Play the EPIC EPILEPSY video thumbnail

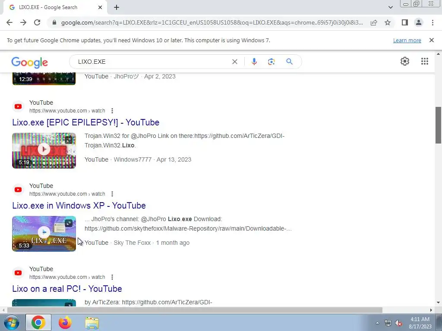tap(44, 150)
